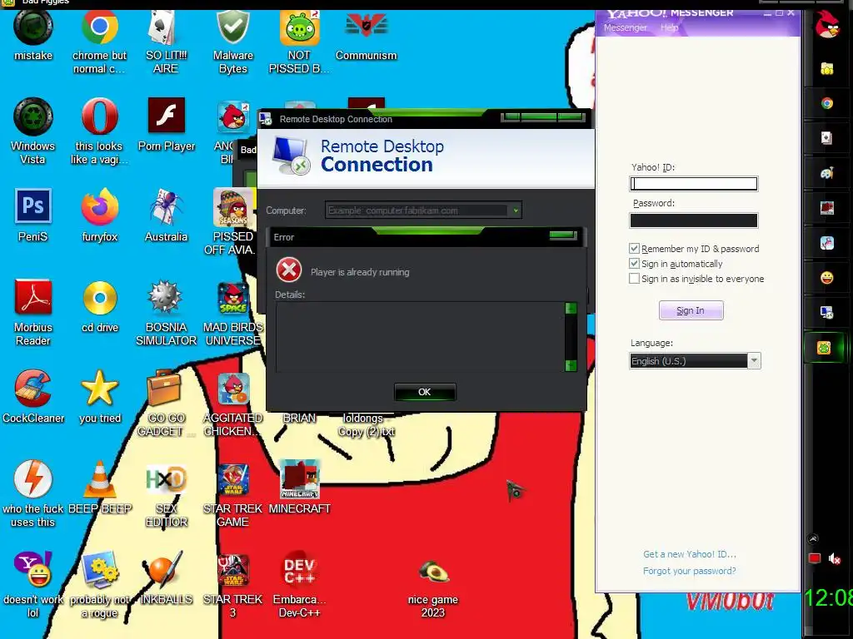Toggle Sign in automatically checkbox

[634, 264]
